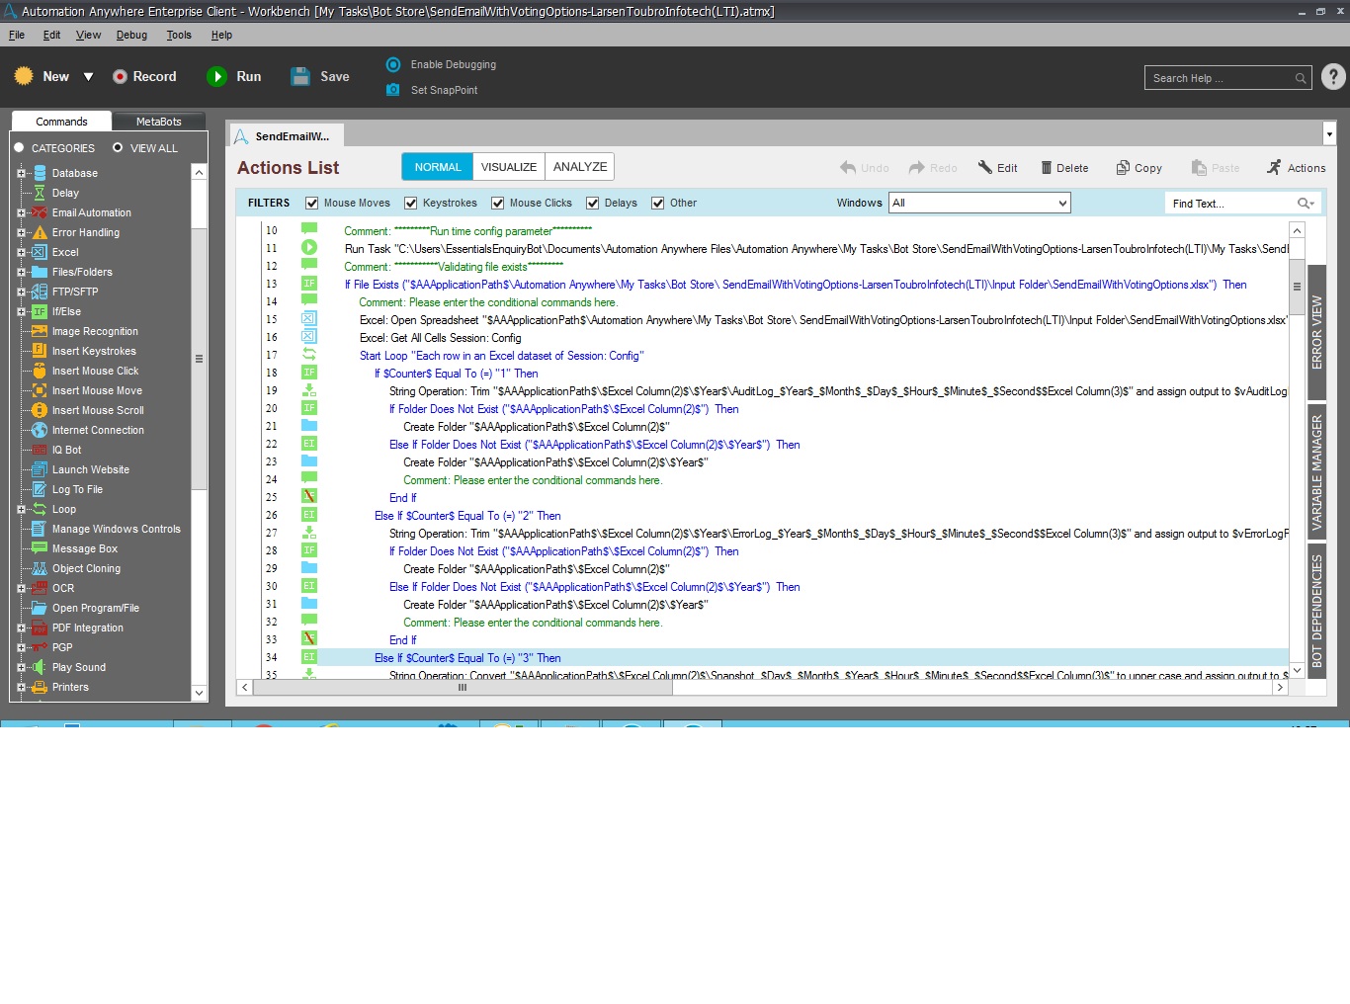Click the Find Text input field
This screenshot has width=1350, height=1004.
pyautogui.click(x=1230, y=204)
